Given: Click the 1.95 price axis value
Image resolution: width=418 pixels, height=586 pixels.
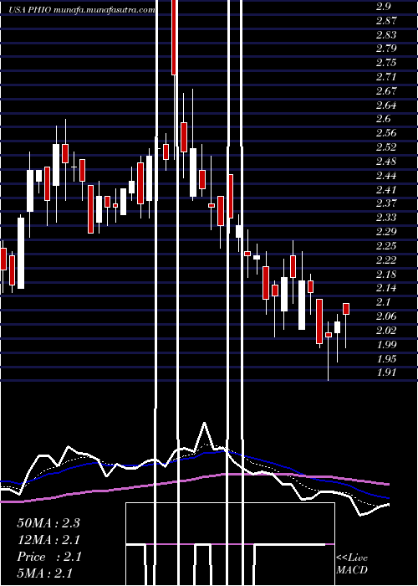Looking at the screenshot, I should click(x=386, y=359).
